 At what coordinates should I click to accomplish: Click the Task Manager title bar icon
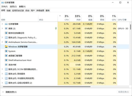(2, 3)
